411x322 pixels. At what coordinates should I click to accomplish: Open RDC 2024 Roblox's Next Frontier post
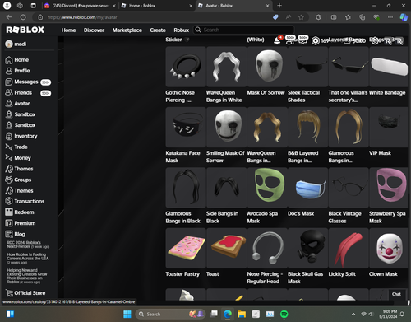tap(28, 245)
